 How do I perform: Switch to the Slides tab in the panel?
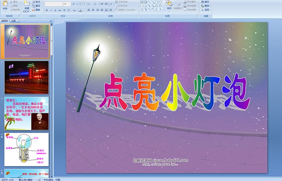[x=4, y=20]
